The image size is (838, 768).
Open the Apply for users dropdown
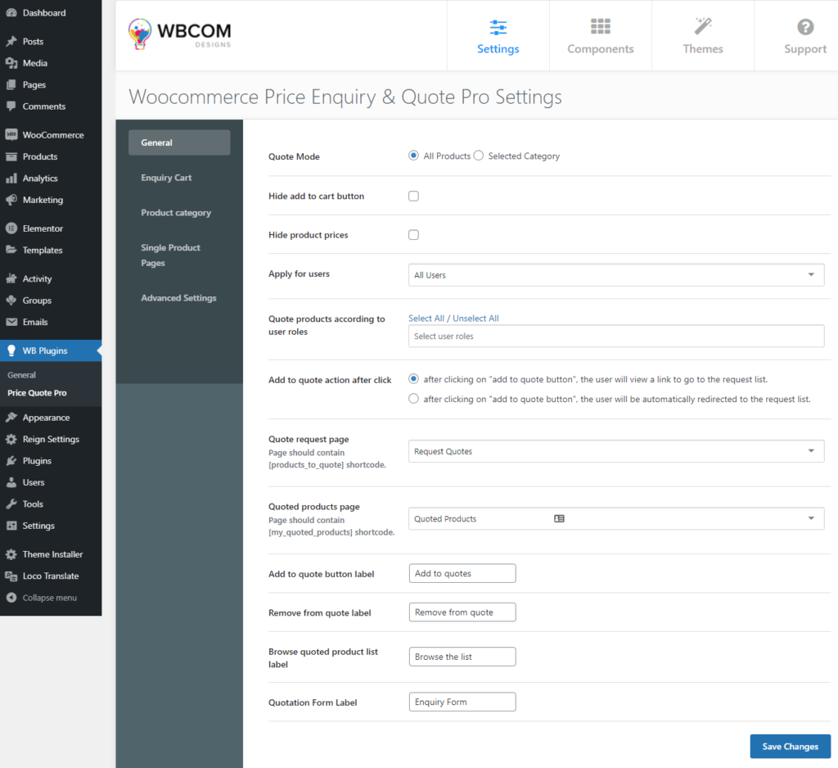[x=616, y=275]
